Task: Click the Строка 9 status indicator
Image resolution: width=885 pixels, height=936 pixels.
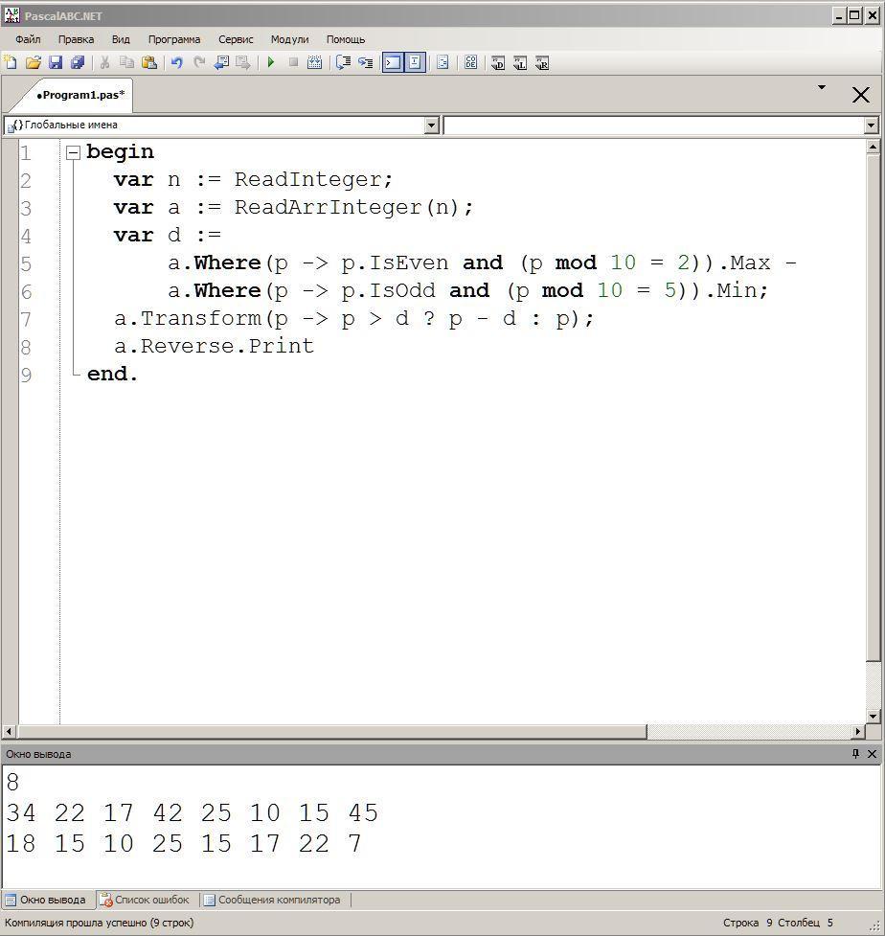Action: point(748,923)
